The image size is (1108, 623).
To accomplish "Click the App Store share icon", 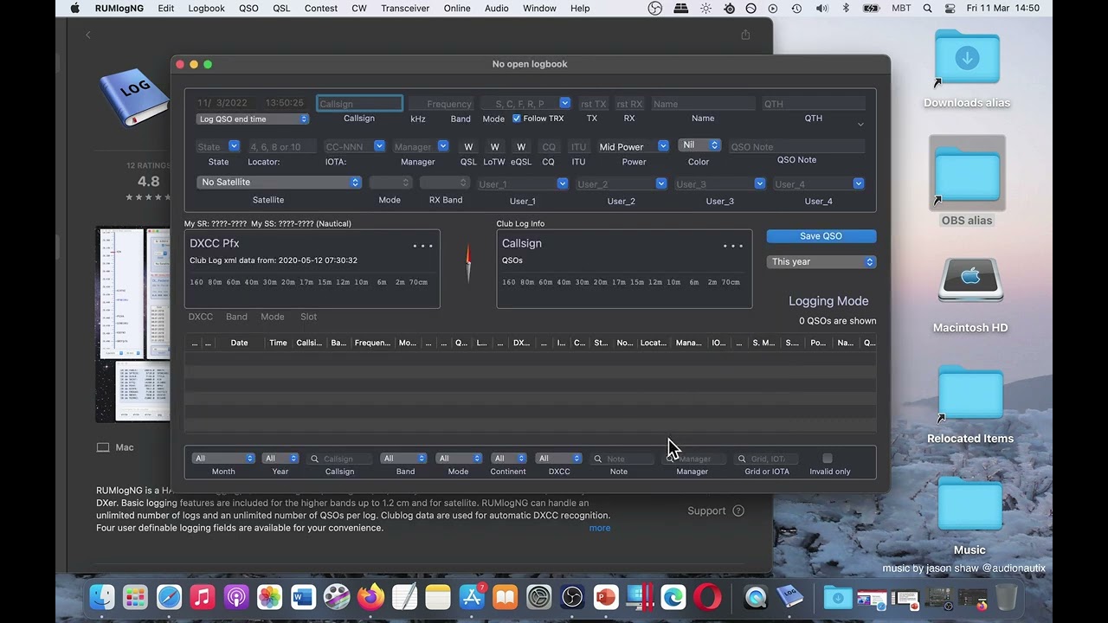I will 745,35.
